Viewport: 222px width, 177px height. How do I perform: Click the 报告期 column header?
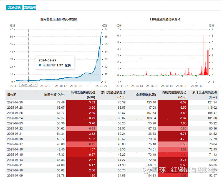click(13, 95)
